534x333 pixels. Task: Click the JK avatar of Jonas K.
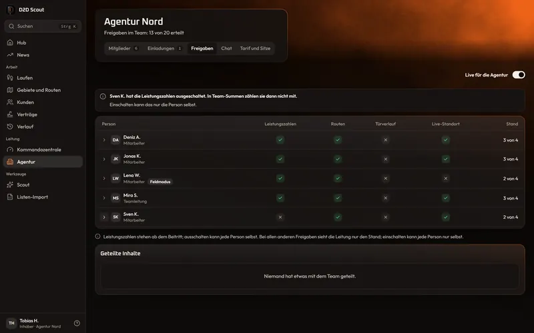coord(115,159)
